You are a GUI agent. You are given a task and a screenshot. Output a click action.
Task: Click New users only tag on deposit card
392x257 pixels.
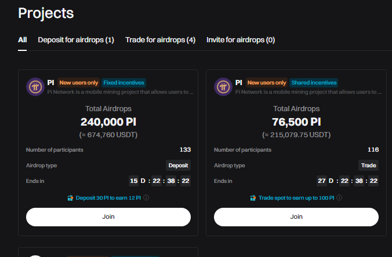[x=79, y=83]
